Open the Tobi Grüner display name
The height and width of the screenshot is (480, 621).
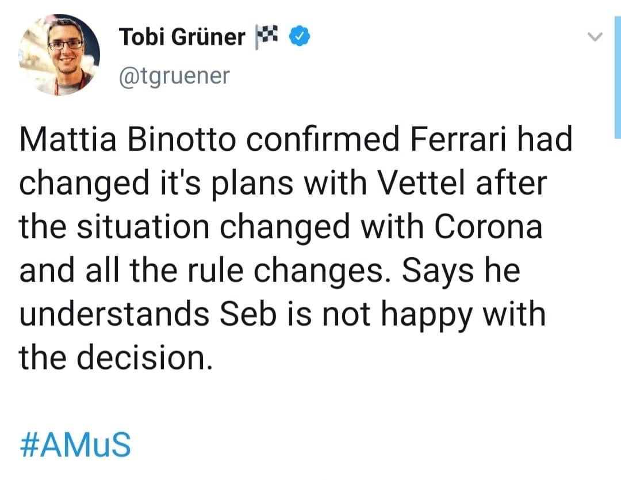[182, 37]
